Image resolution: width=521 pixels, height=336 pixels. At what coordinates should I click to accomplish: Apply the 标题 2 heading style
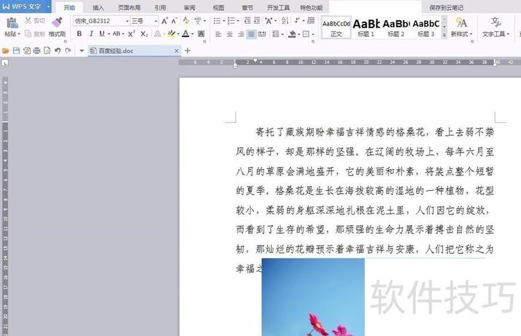click(x=396, y=28)
